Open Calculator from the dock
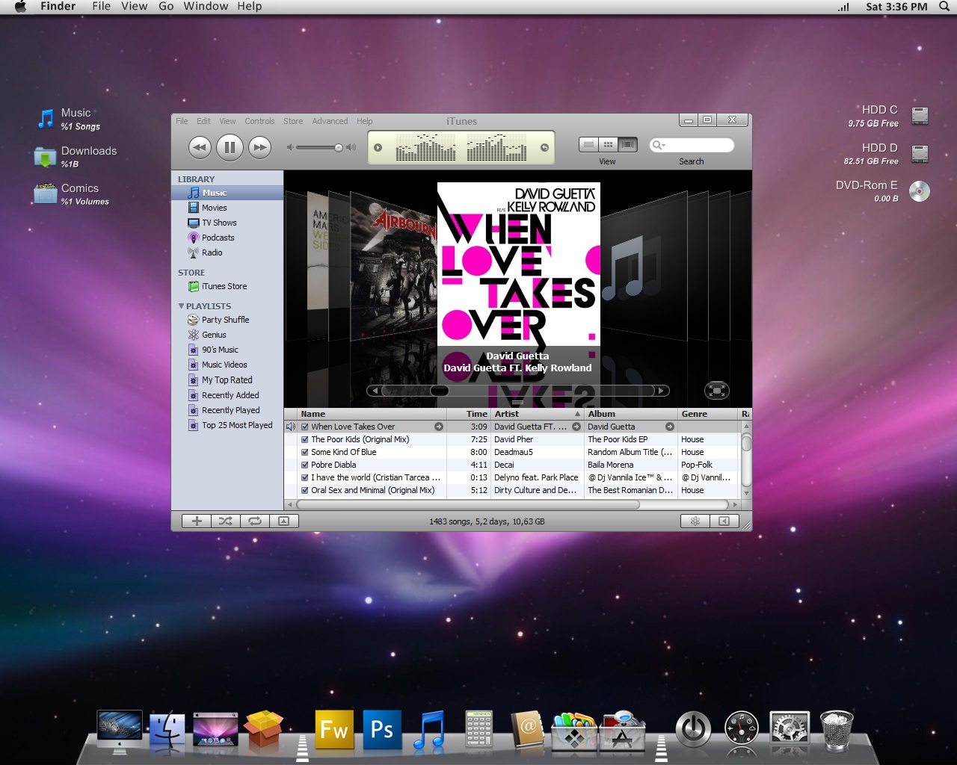Image resolution: width=957 pixels, height=765 pixels. 478,729
